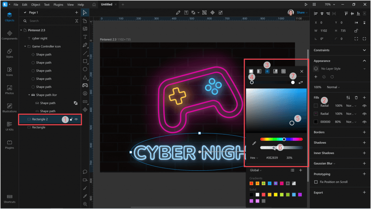Select the Pen tool

coord(85,45)
